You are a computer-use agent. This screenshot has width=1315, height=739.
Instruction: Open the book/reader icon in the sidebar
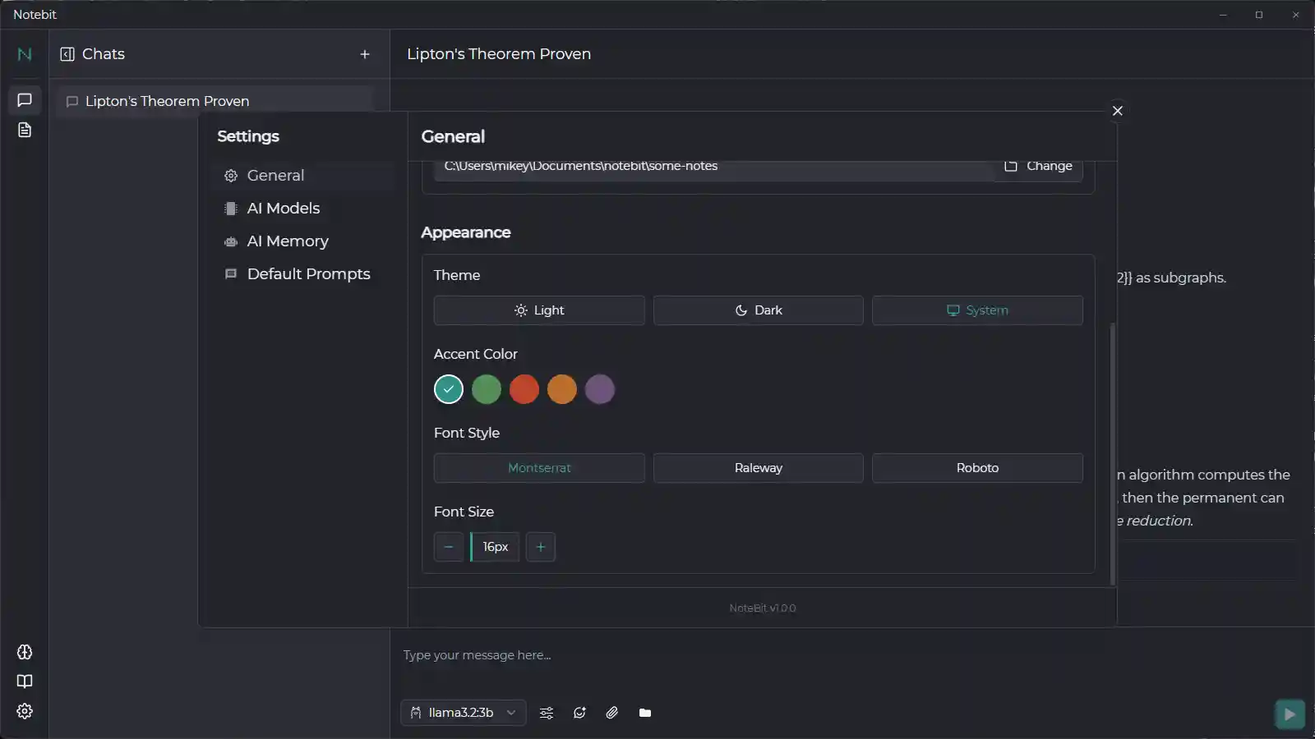click(x=24, y=682)
